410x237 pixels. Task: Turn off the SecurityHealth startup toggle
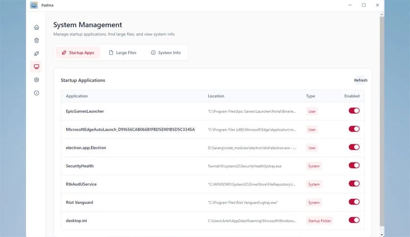pyautogui.click(x=354, y=166)
